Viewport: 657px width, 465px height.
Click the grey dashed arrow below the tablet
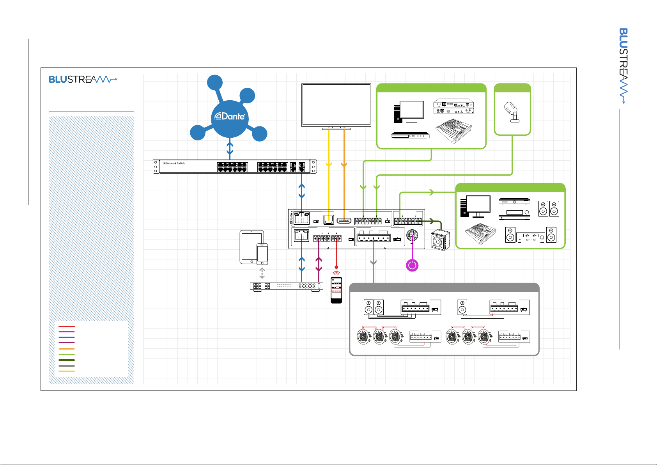262,273
